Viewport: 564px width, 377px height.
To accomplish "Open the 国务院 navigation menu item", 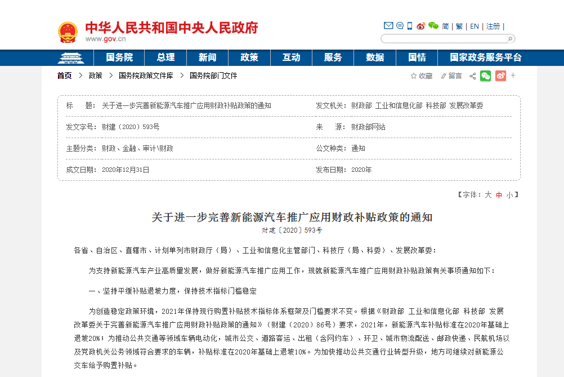I will point(119,57).
